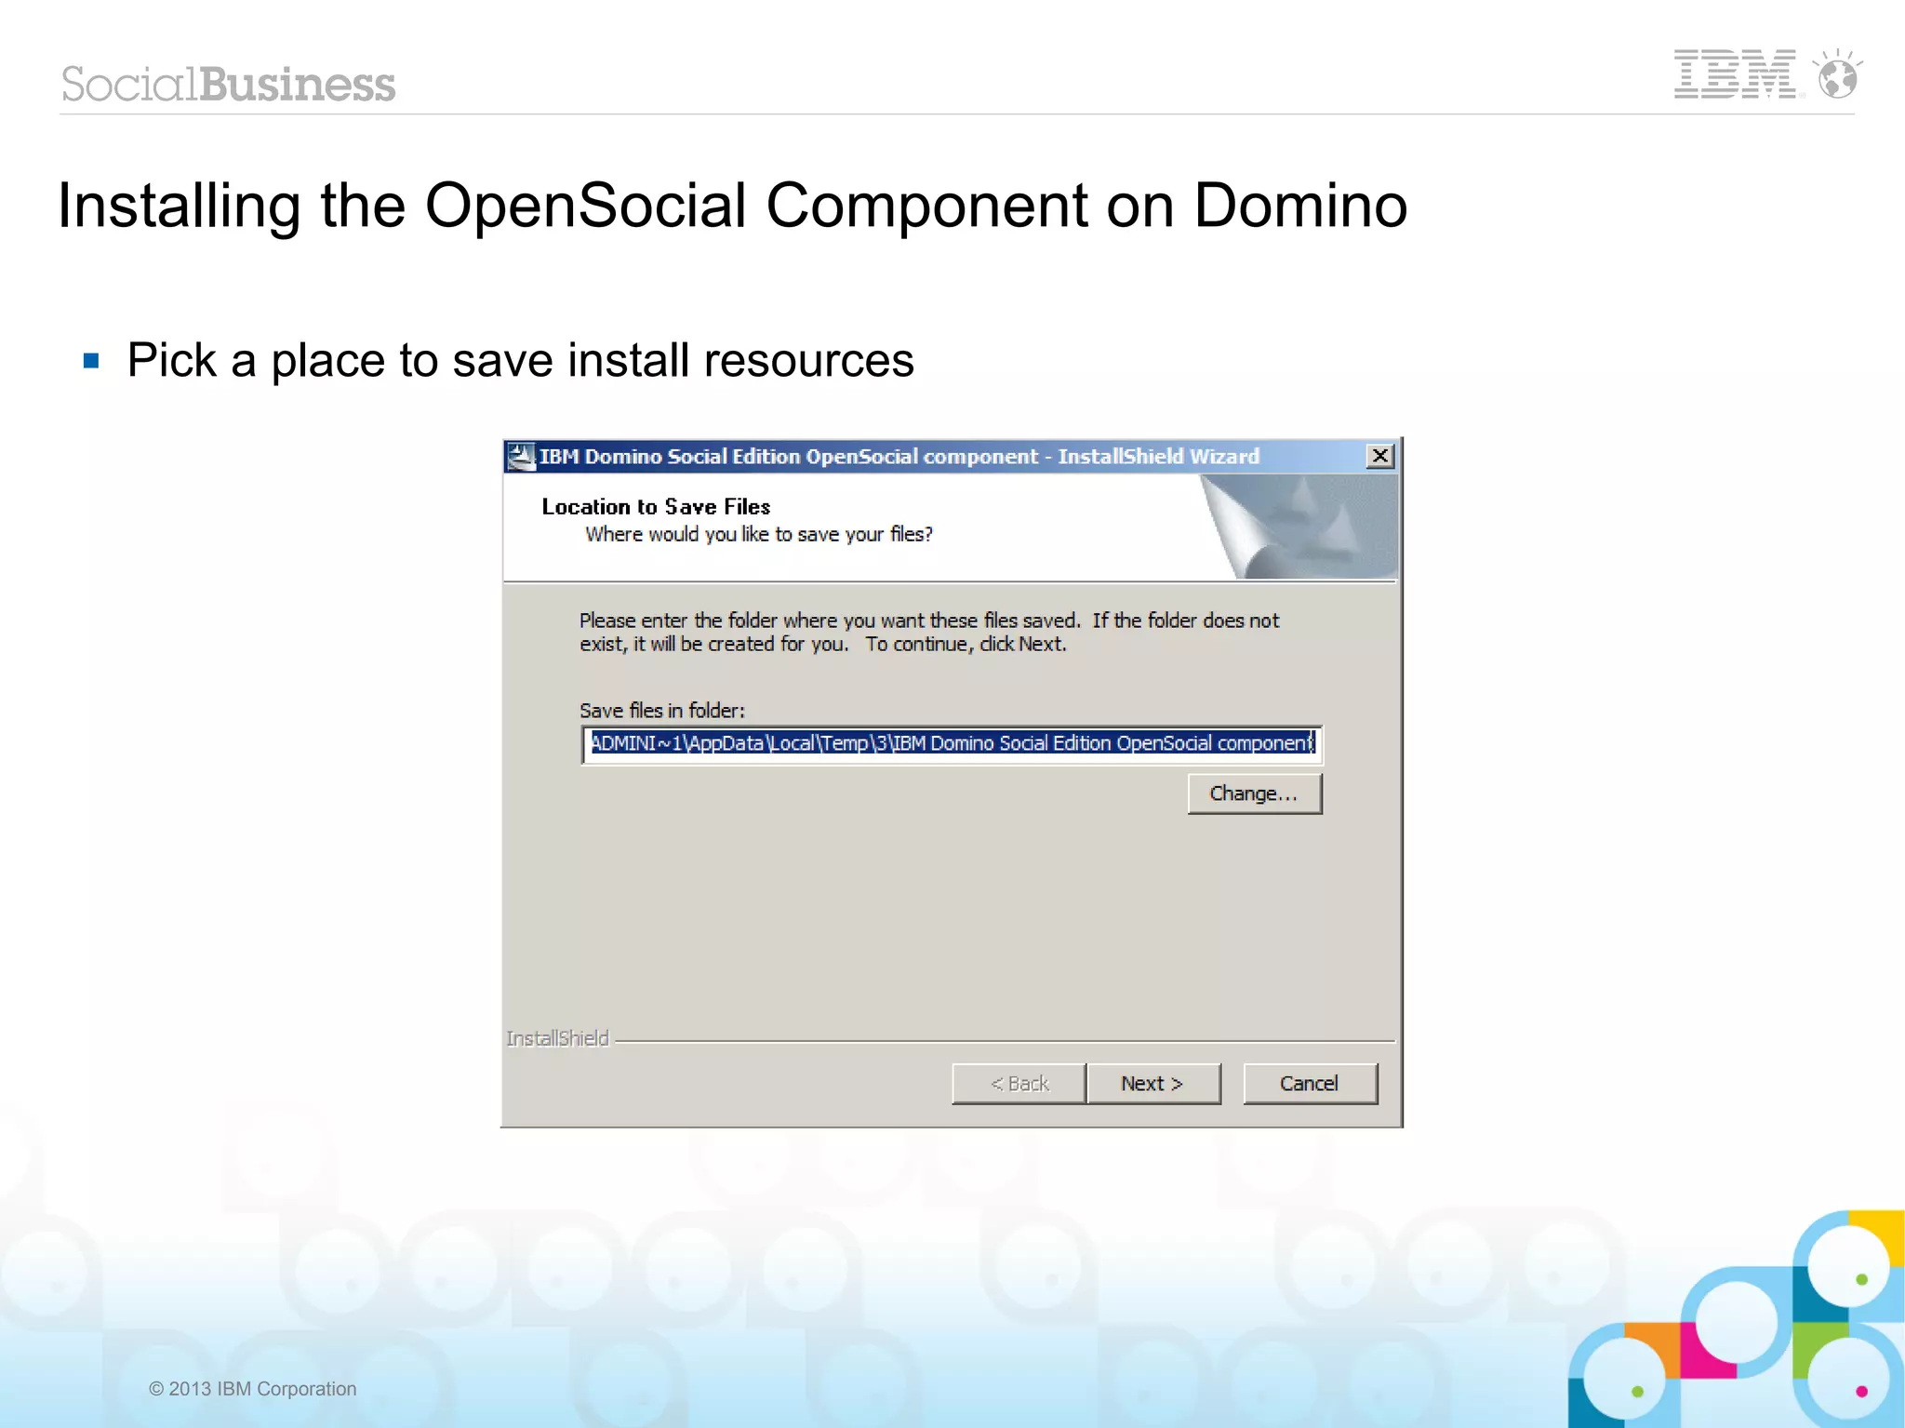1905x1428 pixels.
Task: Click the disabled < Back button
Action: point(1019,1084)
